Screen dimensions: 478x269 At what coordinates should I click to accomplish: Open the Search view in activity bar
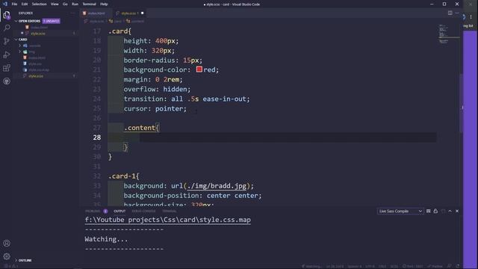(7, 28)
